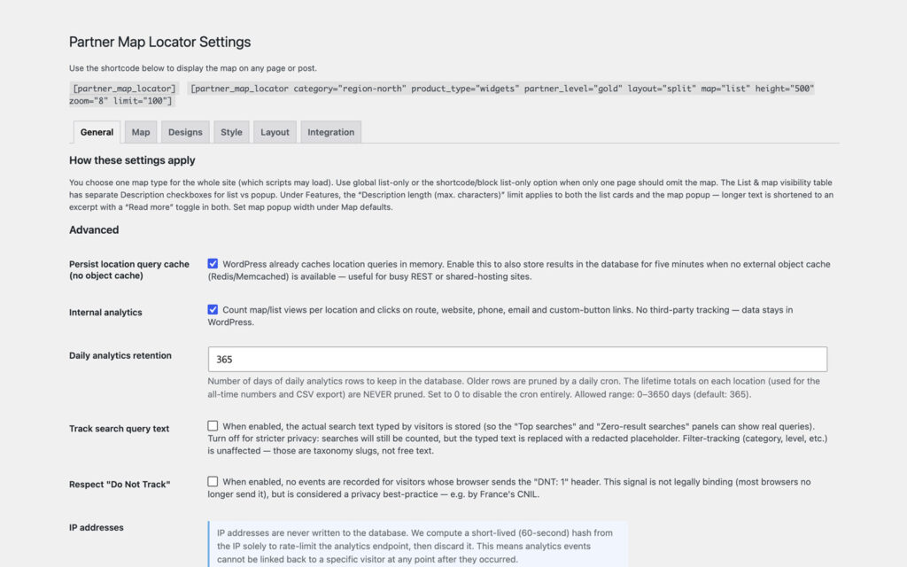
Task: Click the IP addresses info notice box
Action: tap(418, 545)
